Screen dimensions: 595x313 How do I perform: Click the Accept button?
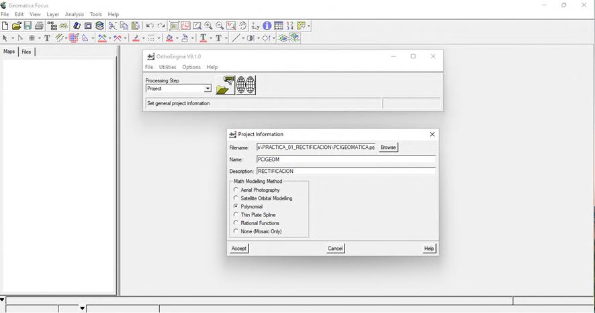point(238,249)
